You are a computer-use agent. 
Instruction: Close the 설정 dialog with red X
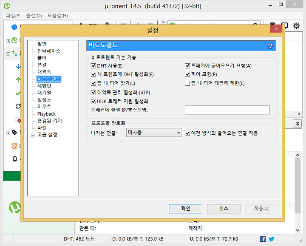click(x=276, y=29)
